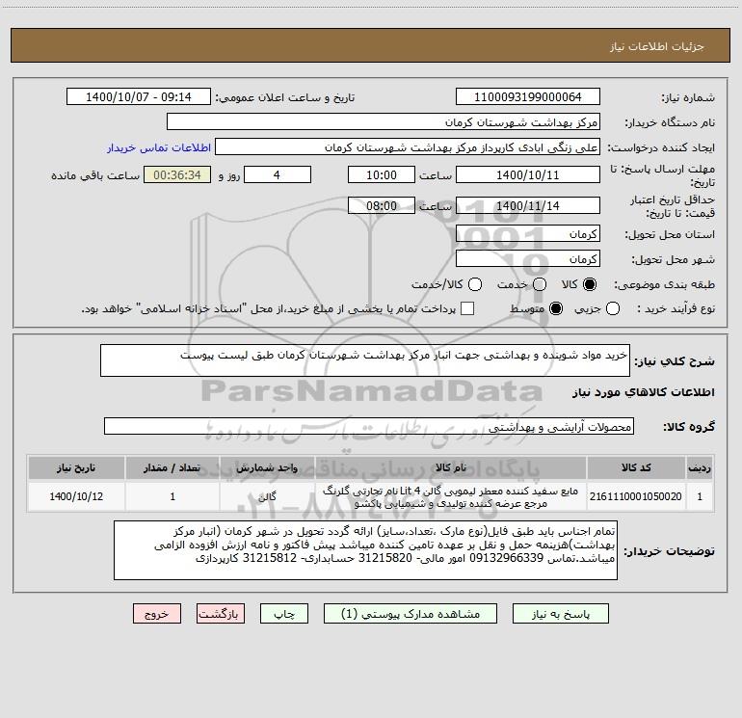
Task: Select the کالا radio button
Action: click(x=590, y=284)
